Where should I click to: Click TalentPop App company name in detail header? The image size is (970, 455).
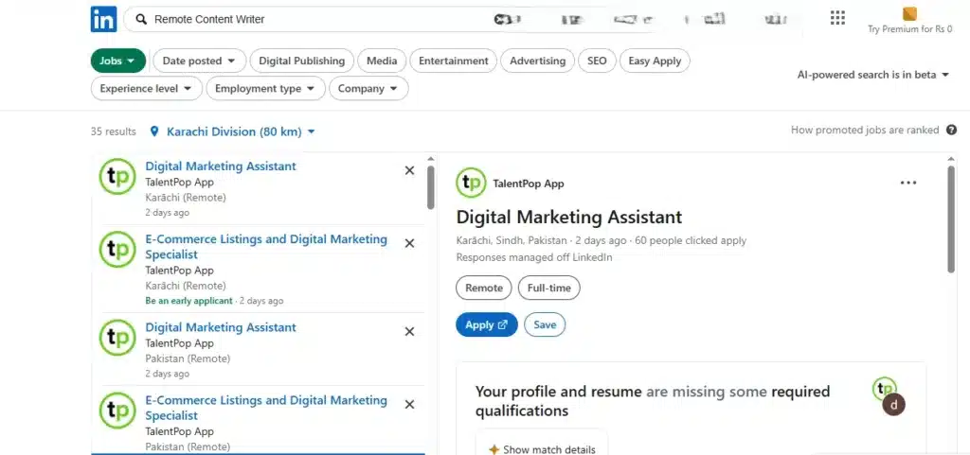(529, 184)
